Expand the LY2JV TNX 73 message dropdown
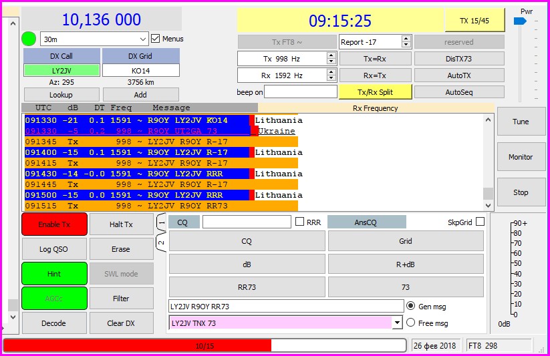 pos(398,323)
